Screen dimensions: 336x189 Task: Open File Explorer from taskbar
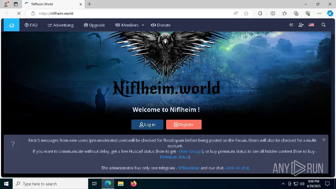[x=121, y=184]
